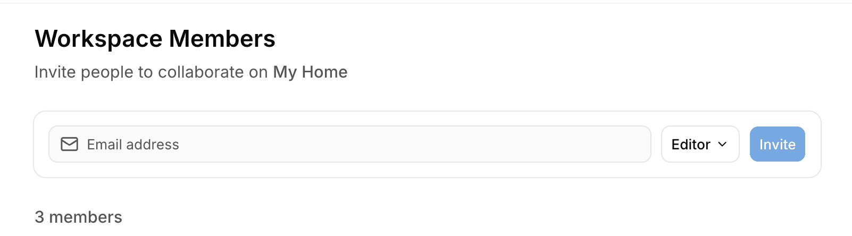Image resolution: width=852 pixels, height=236 pixels.
Task: Click the word Workspace in the title
Action: [98, 39]
